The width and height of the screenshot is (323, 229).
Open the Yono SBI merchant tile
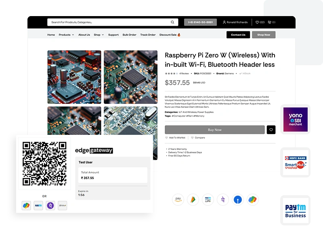pos(296,120)
